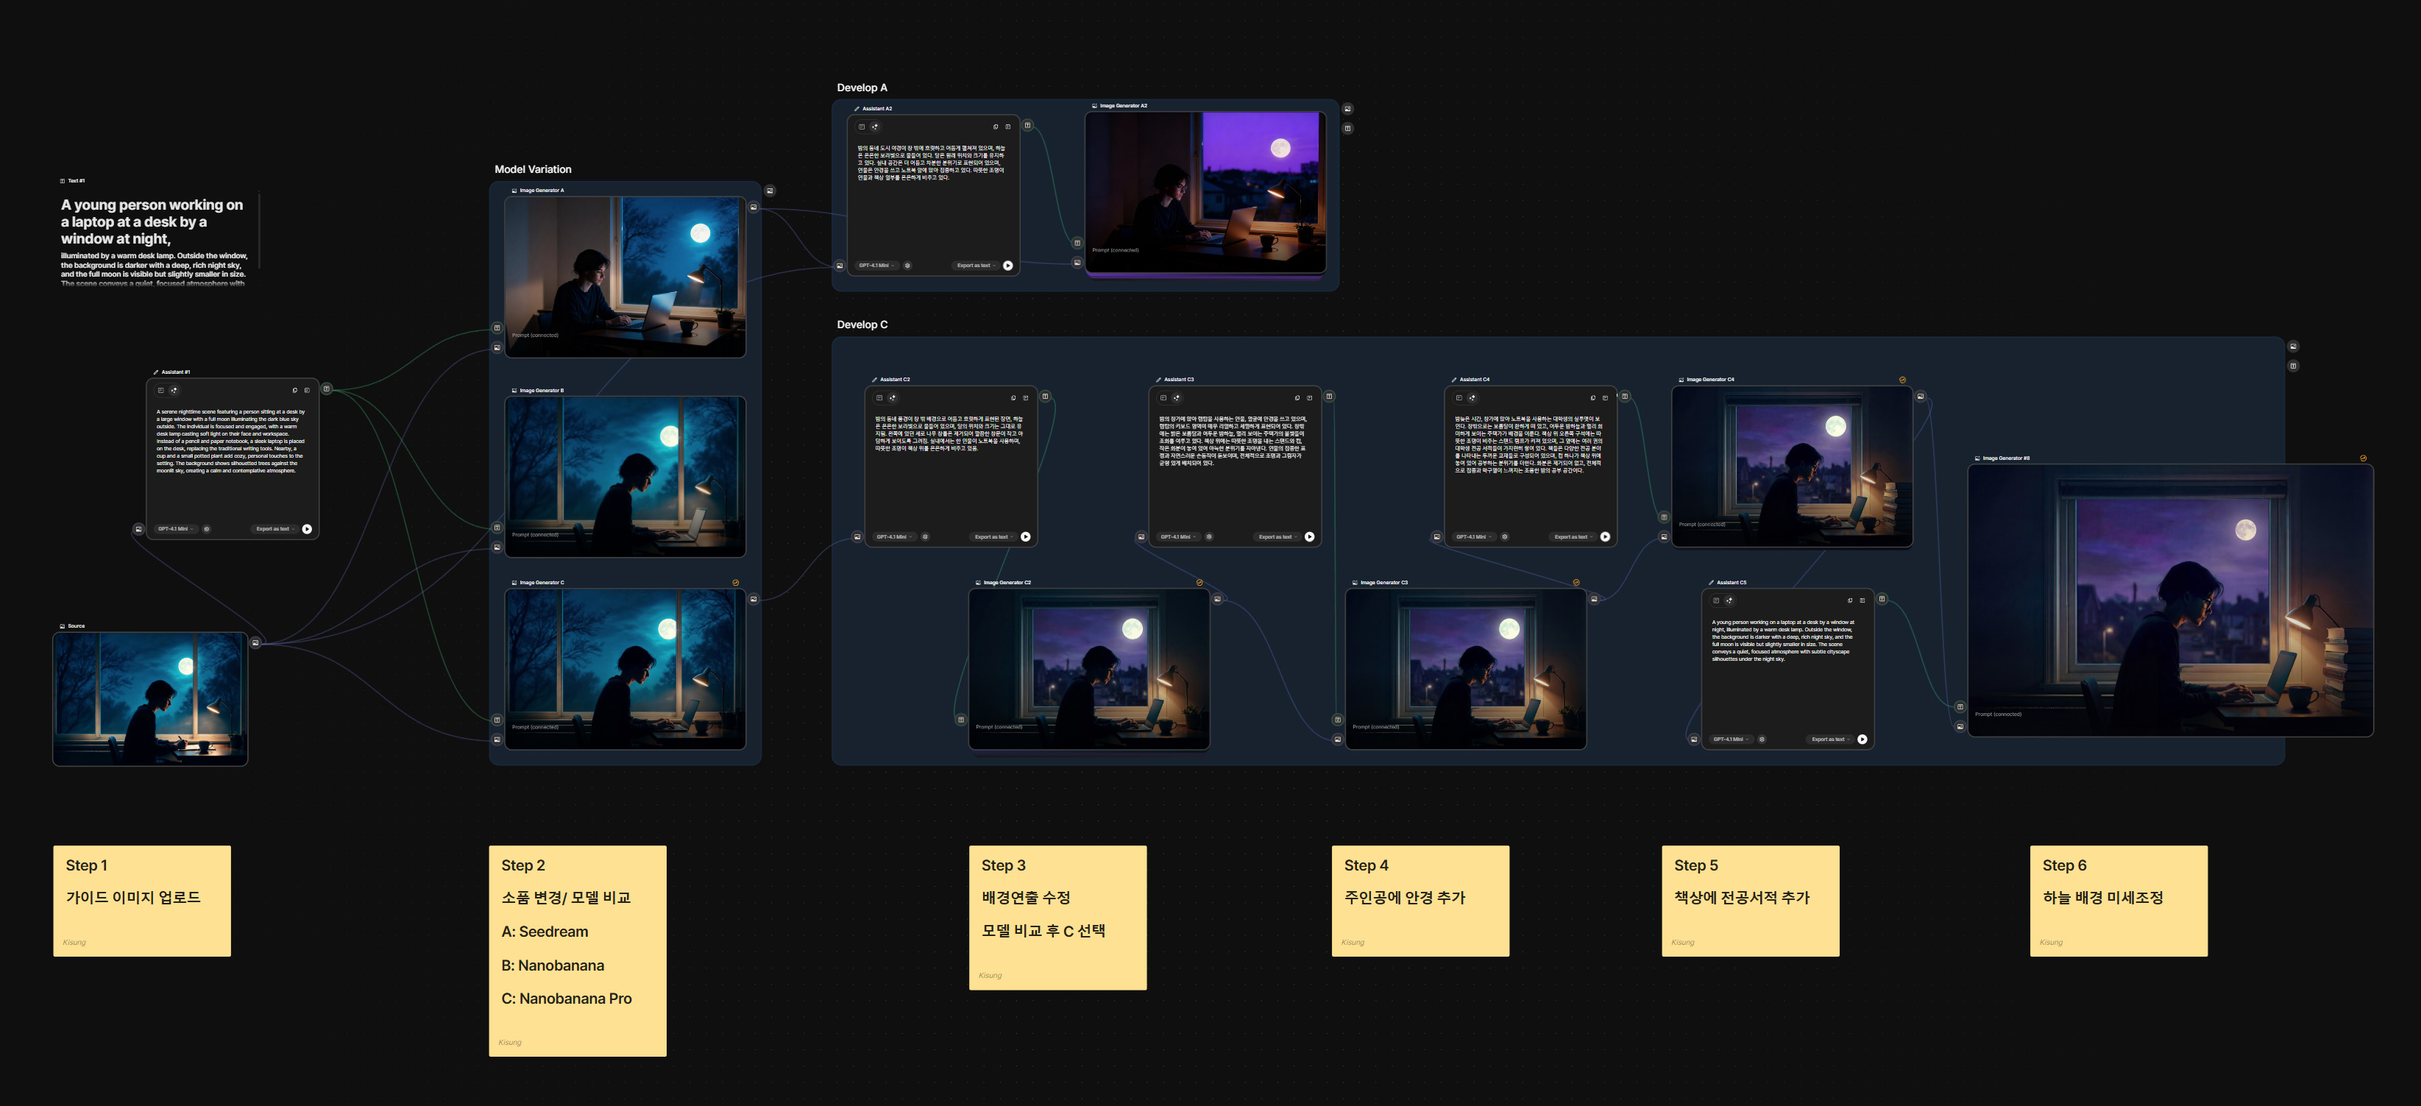Expand Export as text in Assistant C4
Screen dimensions: 2421x1106
tap(1573, 537)
